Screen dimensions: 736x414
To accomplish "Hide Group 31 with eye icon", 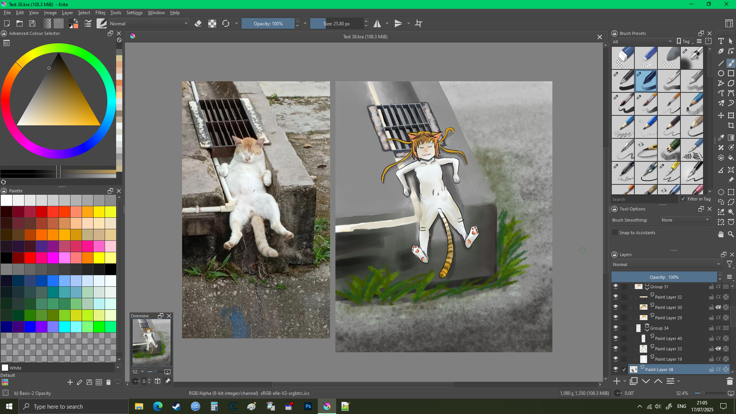I will pos(616,287).
